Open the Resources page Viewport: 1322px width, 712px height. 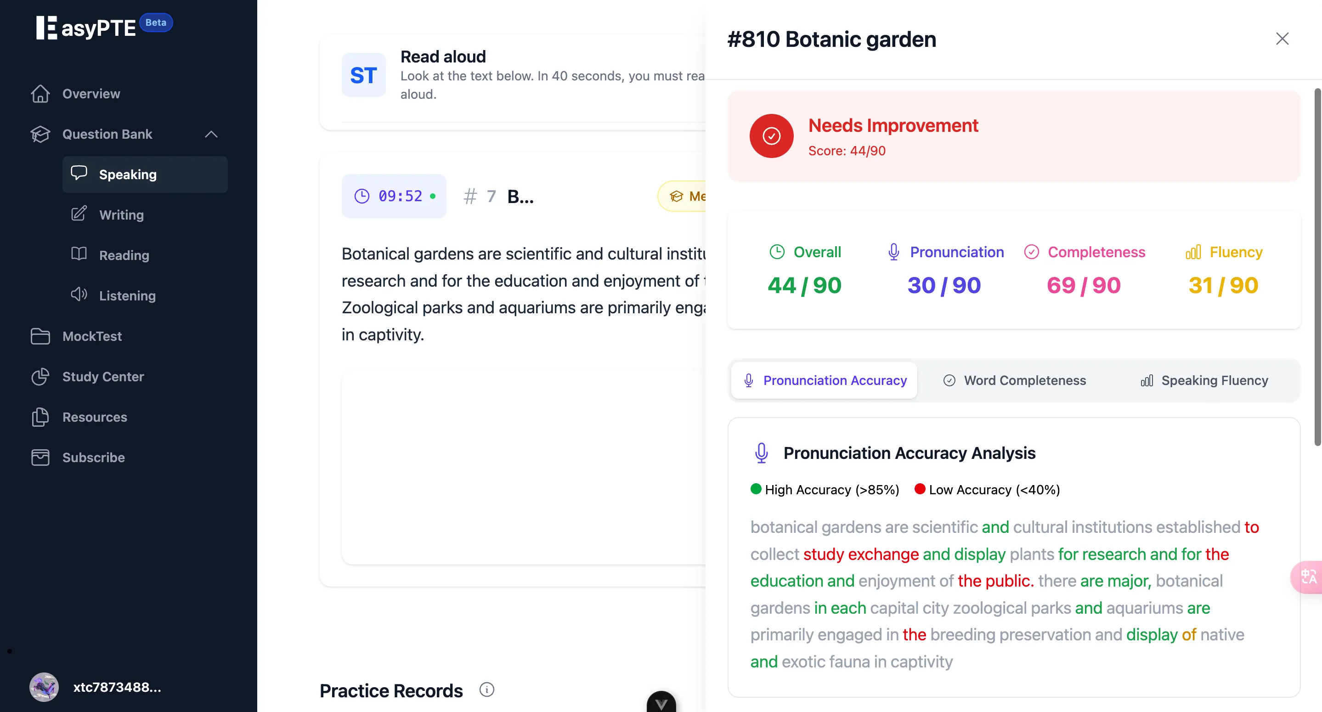(95, 418)
